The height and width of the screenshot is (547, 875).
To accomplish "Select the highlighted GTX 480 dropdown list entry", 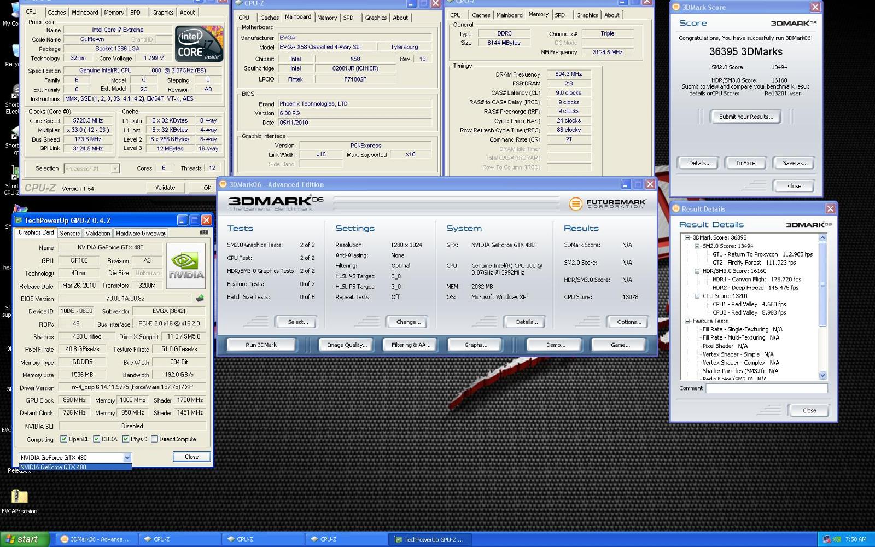I will [75, 467].
